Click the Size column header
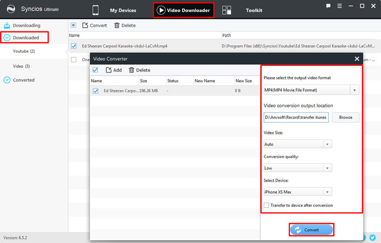 (x=144, y=81)
